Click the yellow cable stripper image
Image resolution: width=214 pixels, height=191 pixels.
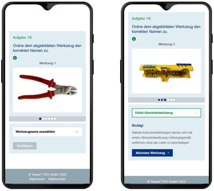pyautogui.click(x=166, y=72)
